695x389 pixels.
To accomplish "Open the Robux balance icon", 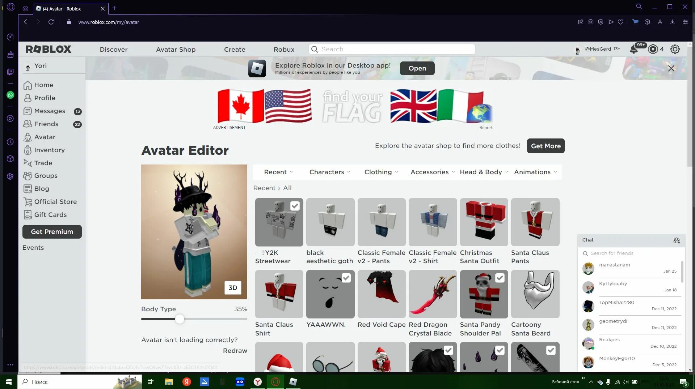I will coord(653,49).
